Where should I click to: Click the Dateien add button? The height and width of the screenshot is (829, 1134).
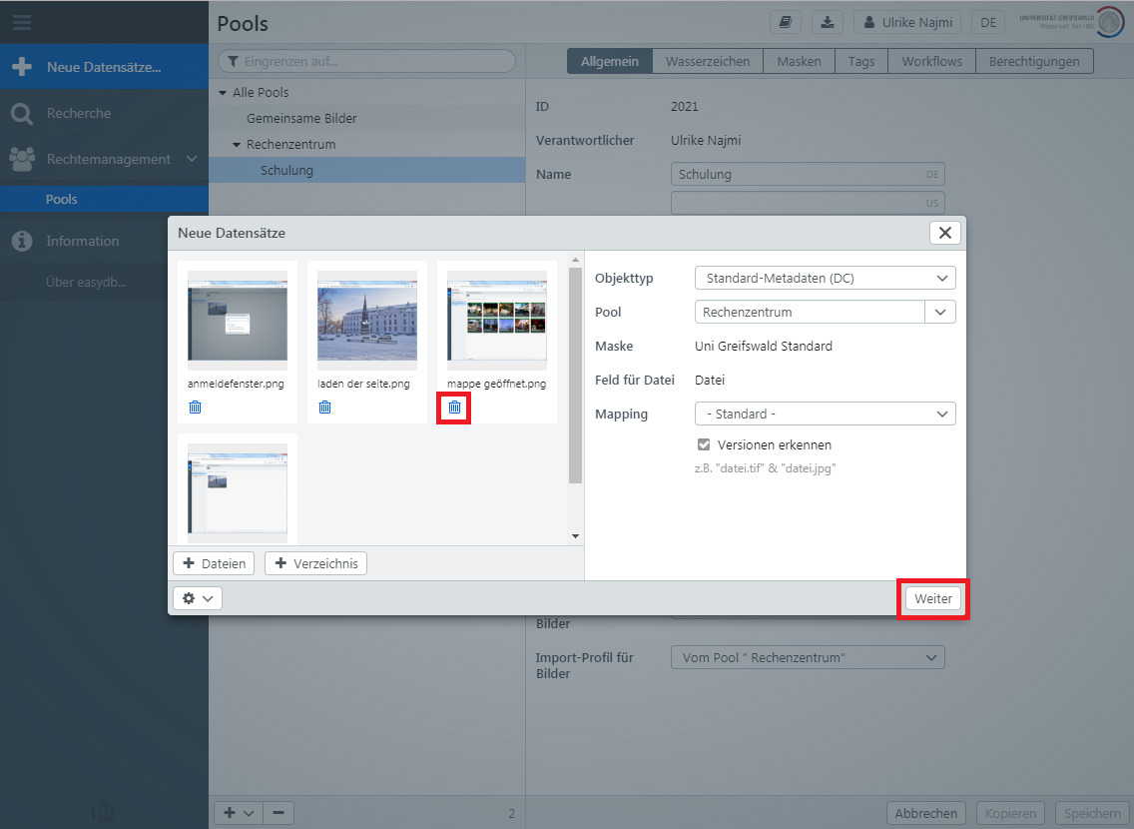[214, 563]
